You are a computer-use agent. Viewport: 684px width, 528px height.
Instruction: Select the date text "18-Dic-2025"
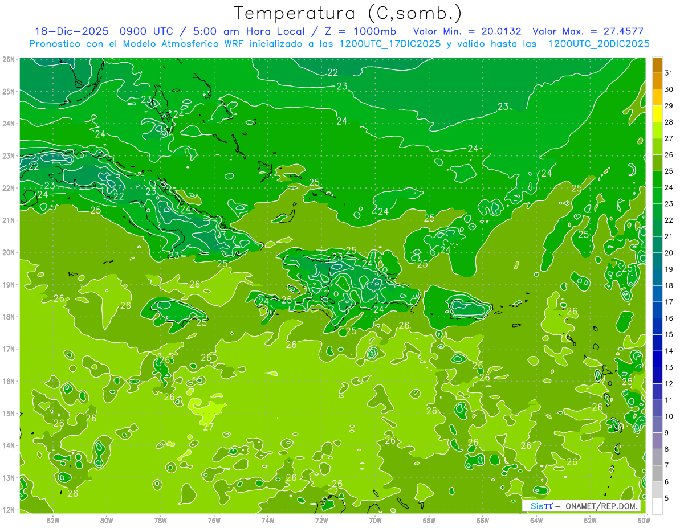pyautogui.click(x=71, y=31)
